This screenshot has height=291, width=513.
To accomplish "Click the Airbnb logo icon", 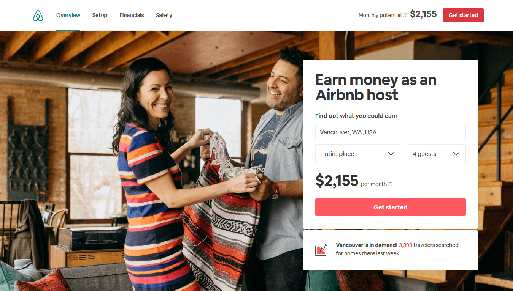I will pyautogui.click(x=38, y=16).
